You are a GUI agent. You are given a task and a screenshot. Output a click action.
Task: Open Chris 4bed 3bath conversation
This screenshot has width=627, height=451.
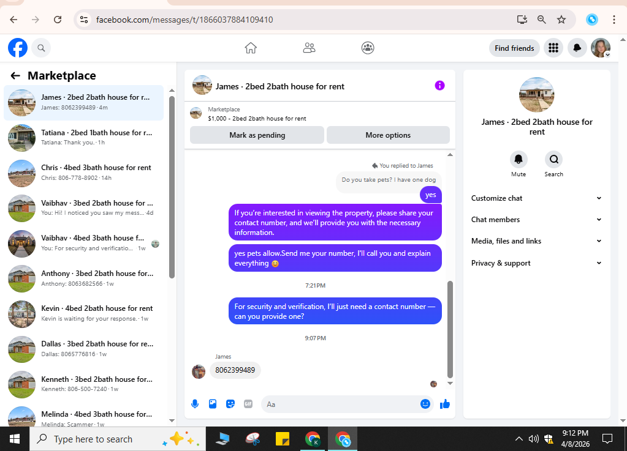[83, 173]
